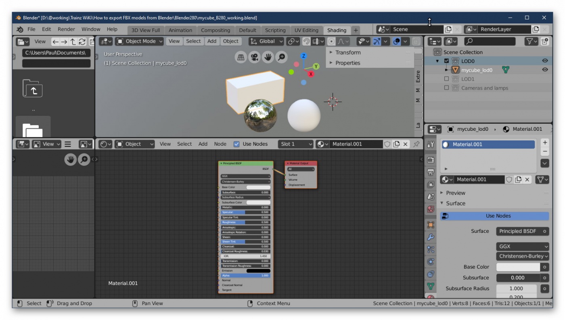
Task: Click Base Color swatch in properties panel
Action: click(x=518, y=267)
